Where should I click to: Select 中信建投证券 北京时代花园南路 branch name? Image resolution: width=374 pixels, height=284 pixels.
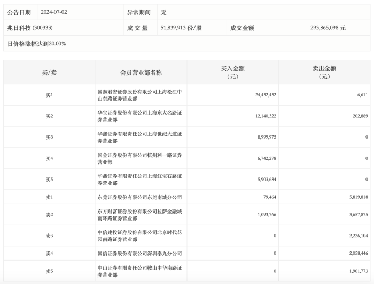(139, 236)
